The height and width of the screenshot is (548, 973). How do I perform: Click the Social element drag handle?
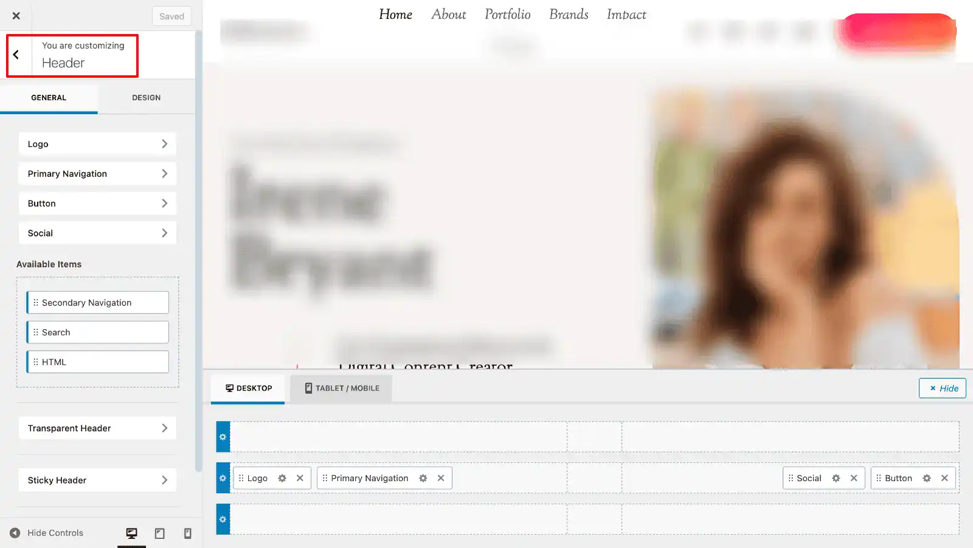791,478
